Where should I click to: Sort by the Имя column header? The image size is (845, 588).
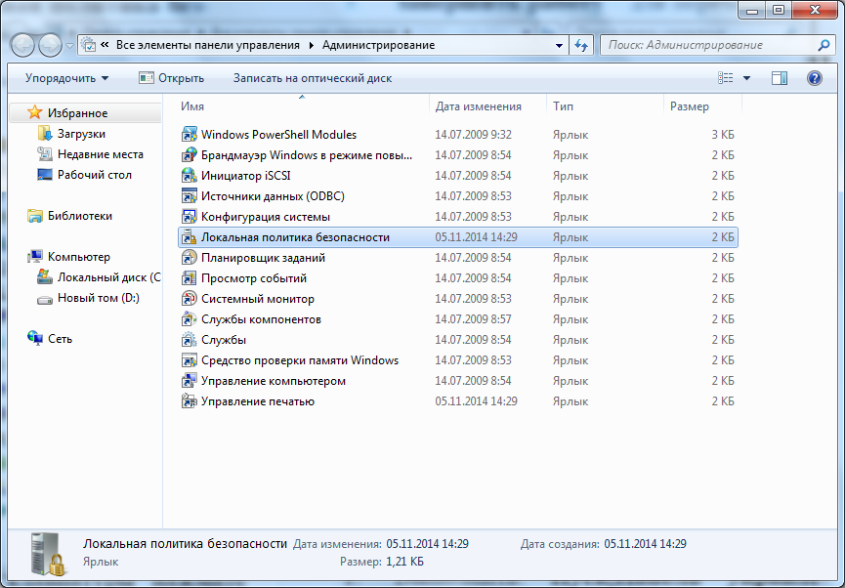302,106
